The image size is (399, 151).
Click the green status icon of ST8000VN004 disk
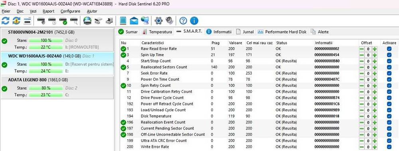point(4,41)
